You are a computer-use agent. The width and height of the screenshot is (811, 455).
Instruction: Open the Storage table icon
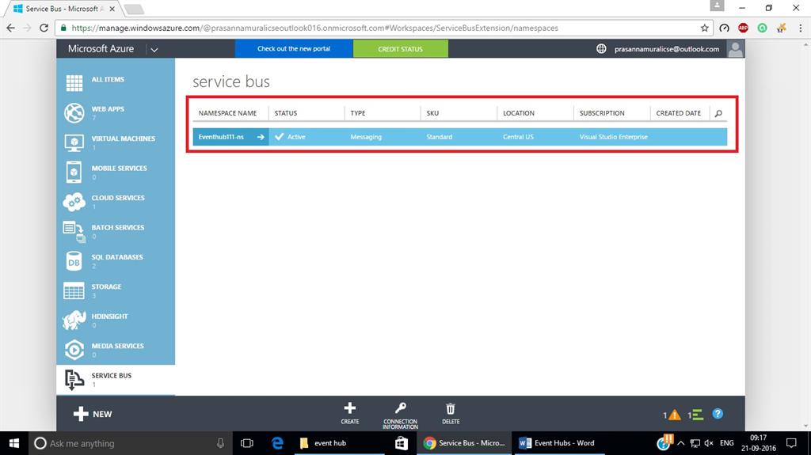pos(74,290)
